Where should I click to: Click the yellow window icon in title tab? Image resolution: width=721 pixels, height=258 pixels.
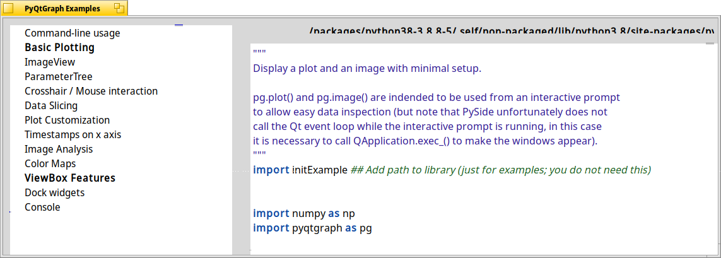pyautogui.click(x=9, y=8)
